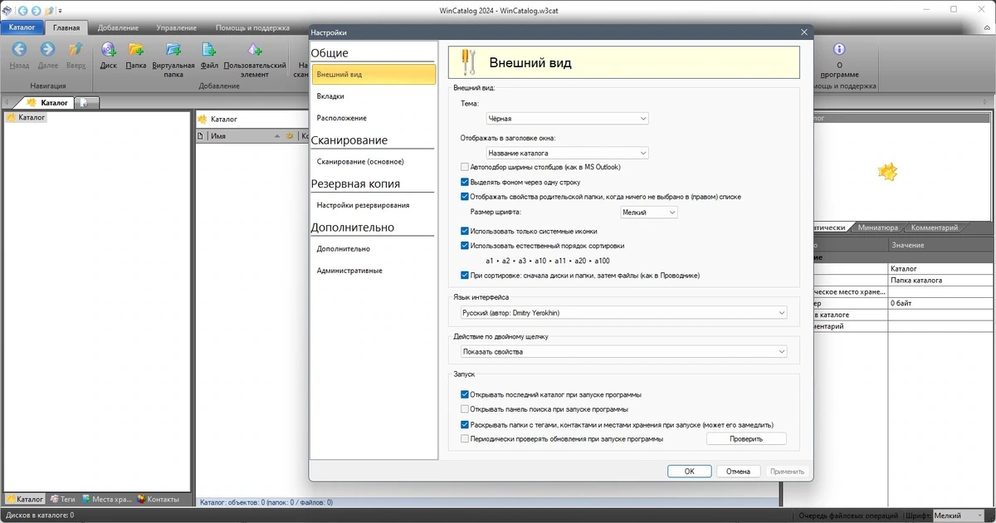Click the forward arrow in quick access toolbar

point(37,10)
